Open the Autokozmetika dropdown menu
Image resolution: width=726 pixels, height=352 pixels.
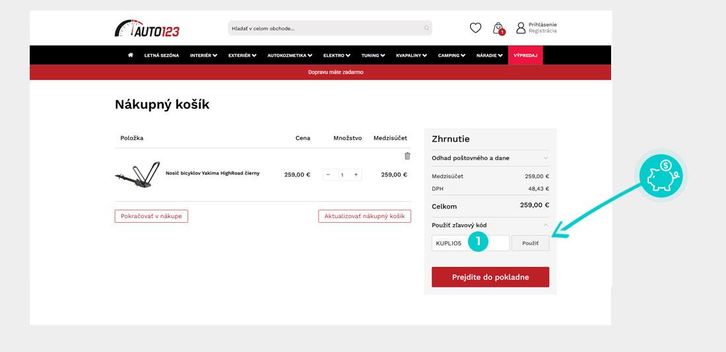click(290, 55)
